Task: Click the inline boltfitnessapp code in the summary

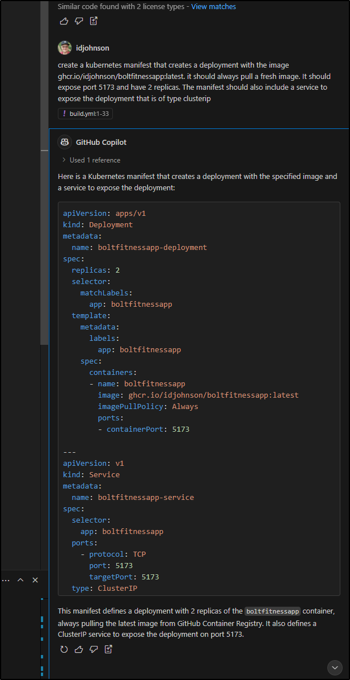Action: point(272,611)
